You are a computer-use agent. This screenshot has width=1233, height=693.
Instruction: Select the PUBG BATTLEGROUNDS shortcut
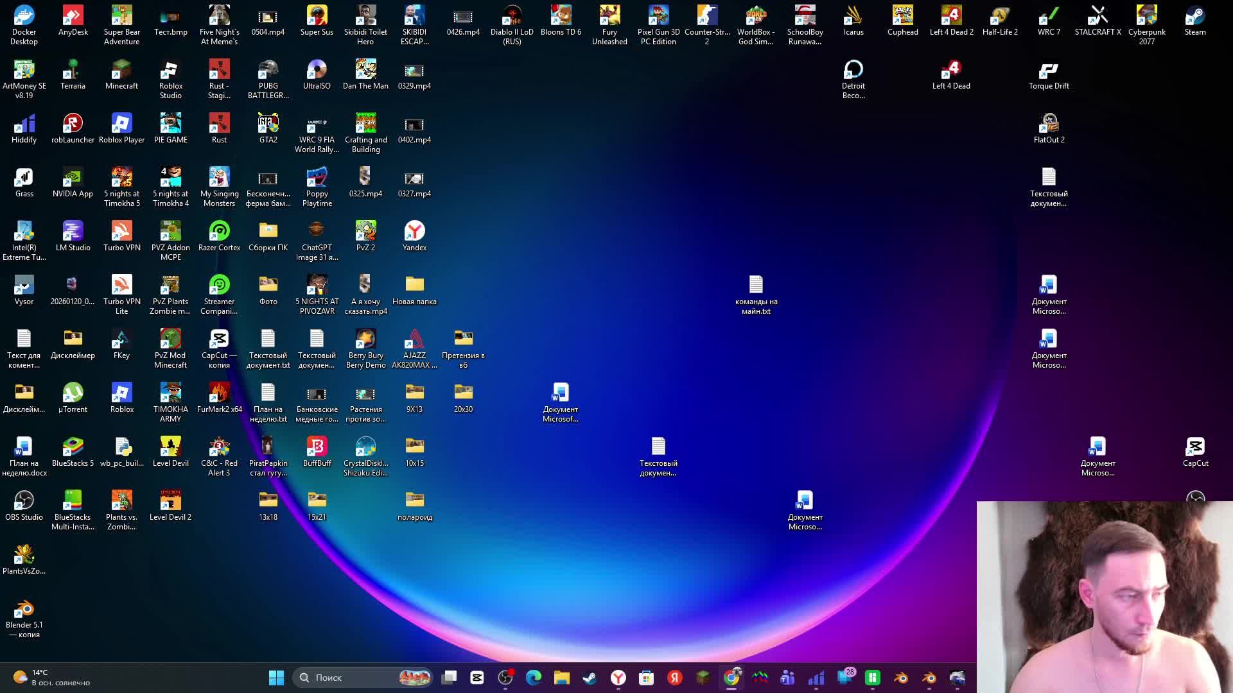268,78
